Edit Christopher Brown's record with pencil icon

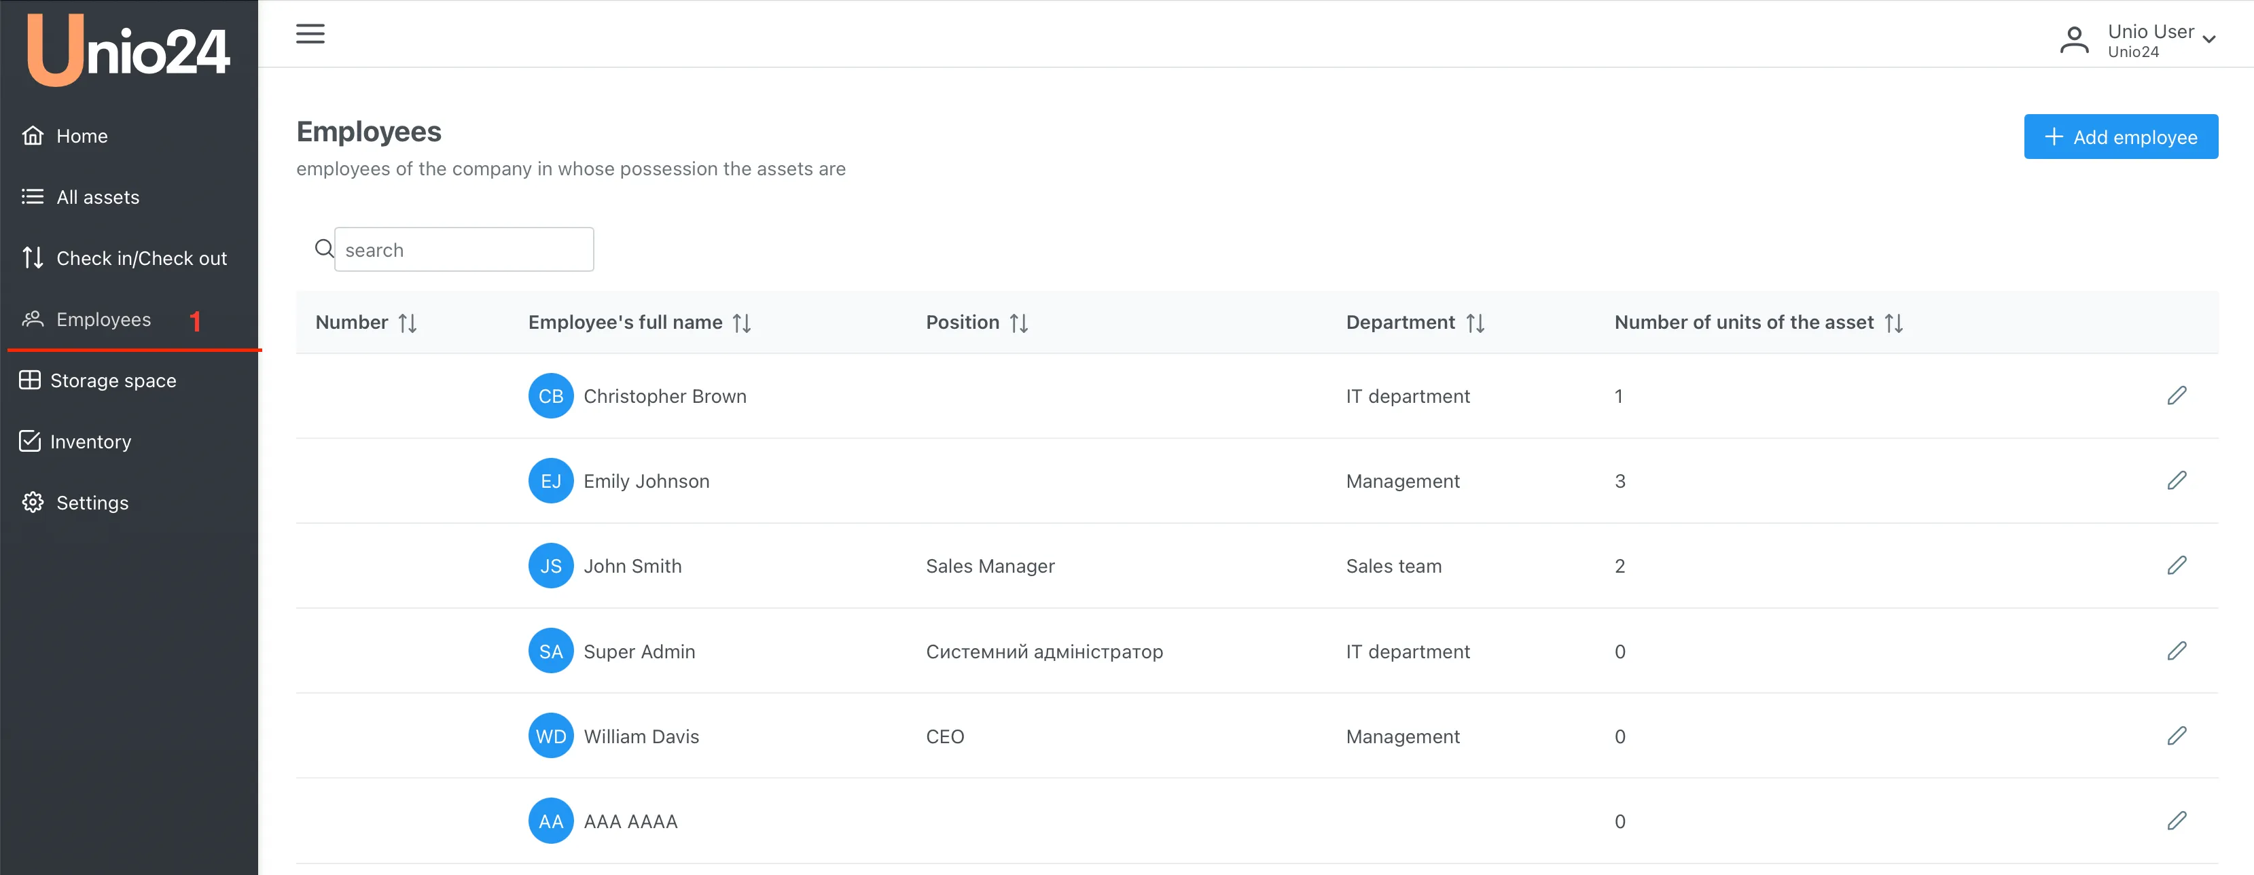2176,395
